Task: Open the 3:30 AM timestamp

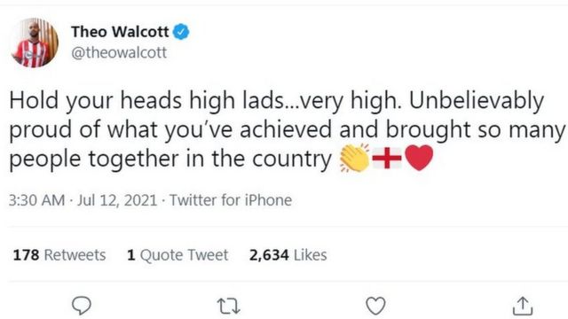Action: (36, 200)
